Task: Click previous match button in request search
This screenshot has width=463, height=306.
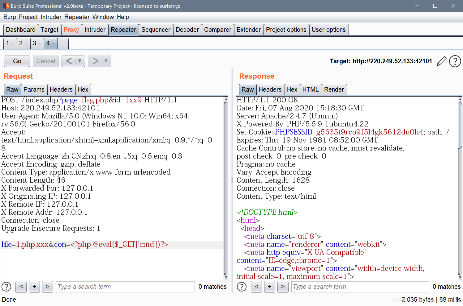Action: click(21, 287)
